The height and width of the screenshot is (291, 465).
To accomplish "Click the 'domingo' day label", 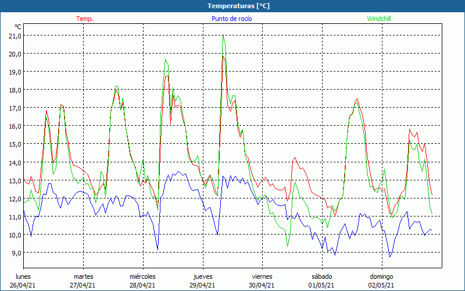I will coord(381,276).
